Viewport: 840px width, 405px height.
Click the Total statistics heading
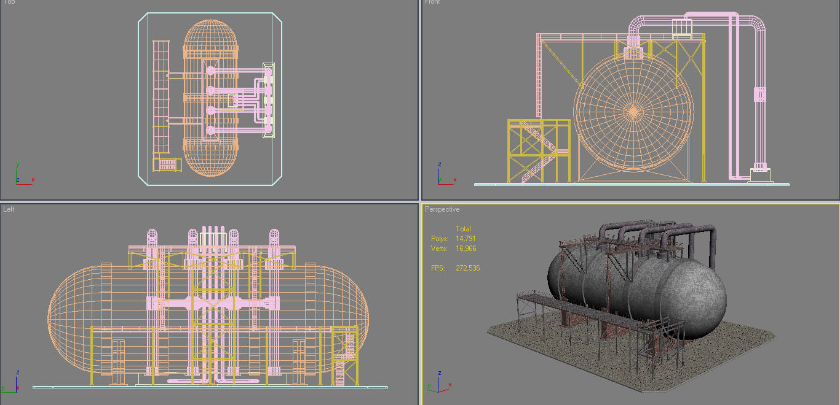[463, 229]
